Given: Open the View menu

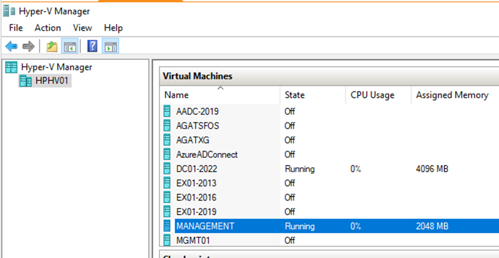Looking at the screenshot, I should coord(82,28).
